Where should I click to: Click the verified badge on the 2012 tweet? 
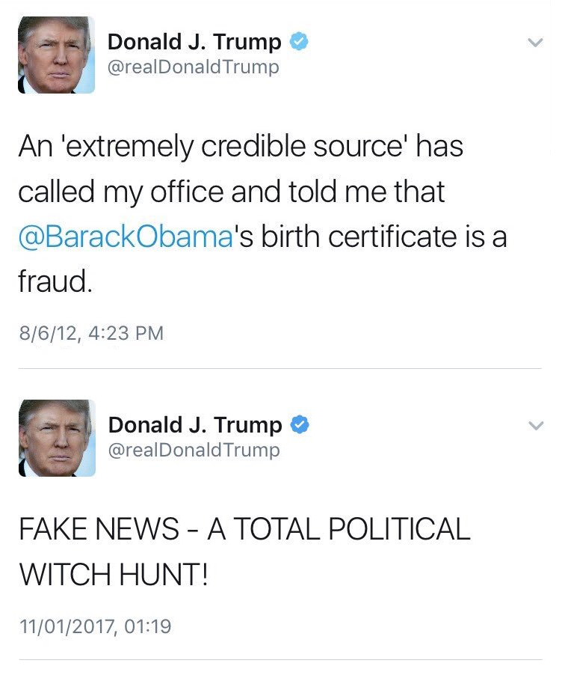tap(299, 41)
